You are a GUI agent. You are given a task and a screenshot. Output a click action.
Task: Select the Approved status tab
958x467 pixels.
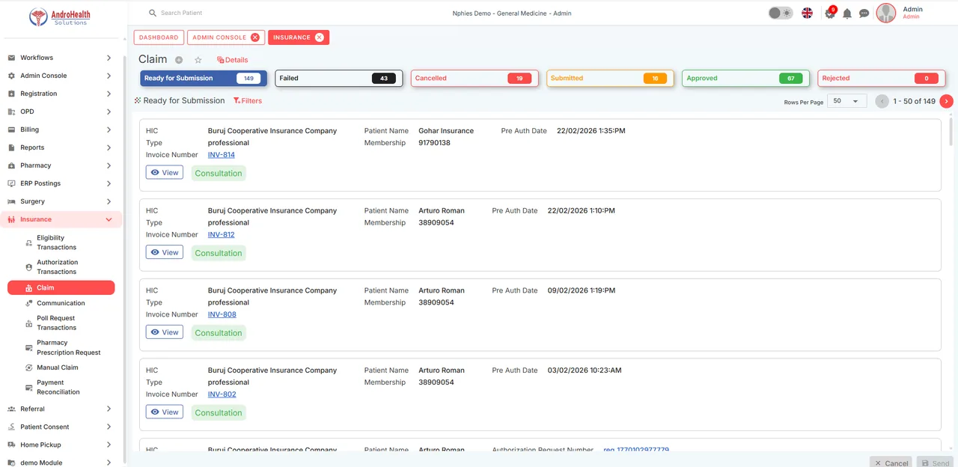[745, 78]
